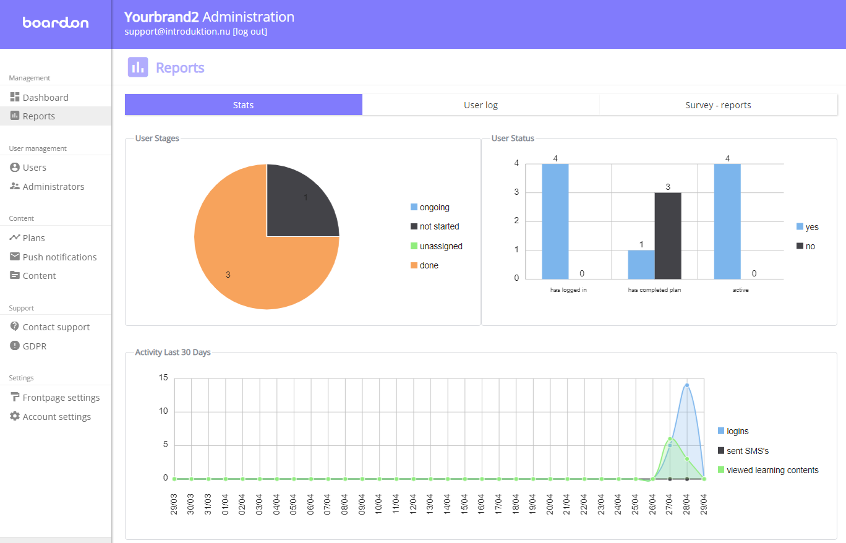Select the Stats tab
Viewport: 846px width, 543px height.
[244, 105]
